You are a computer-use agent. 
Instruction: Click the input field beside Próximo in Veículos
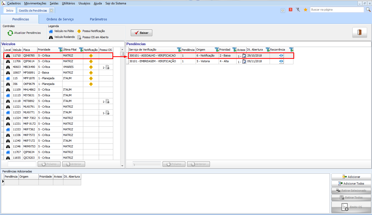point(22,164)
